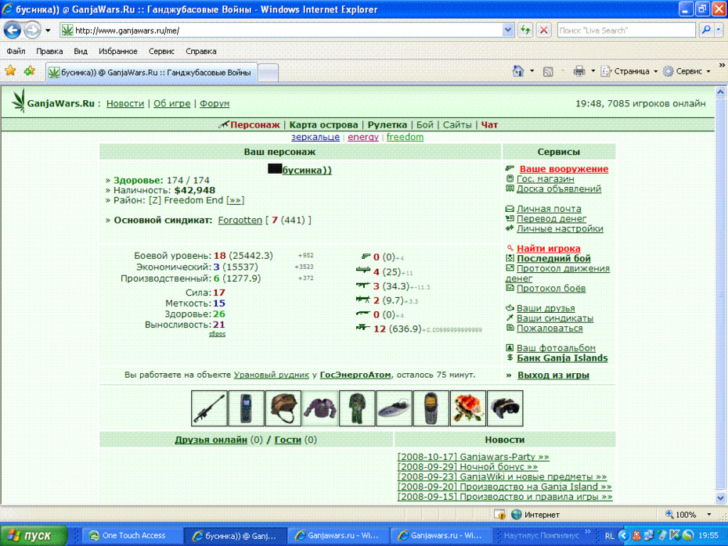Click the Print icon

pyautogui.click(x=578, y=71)
